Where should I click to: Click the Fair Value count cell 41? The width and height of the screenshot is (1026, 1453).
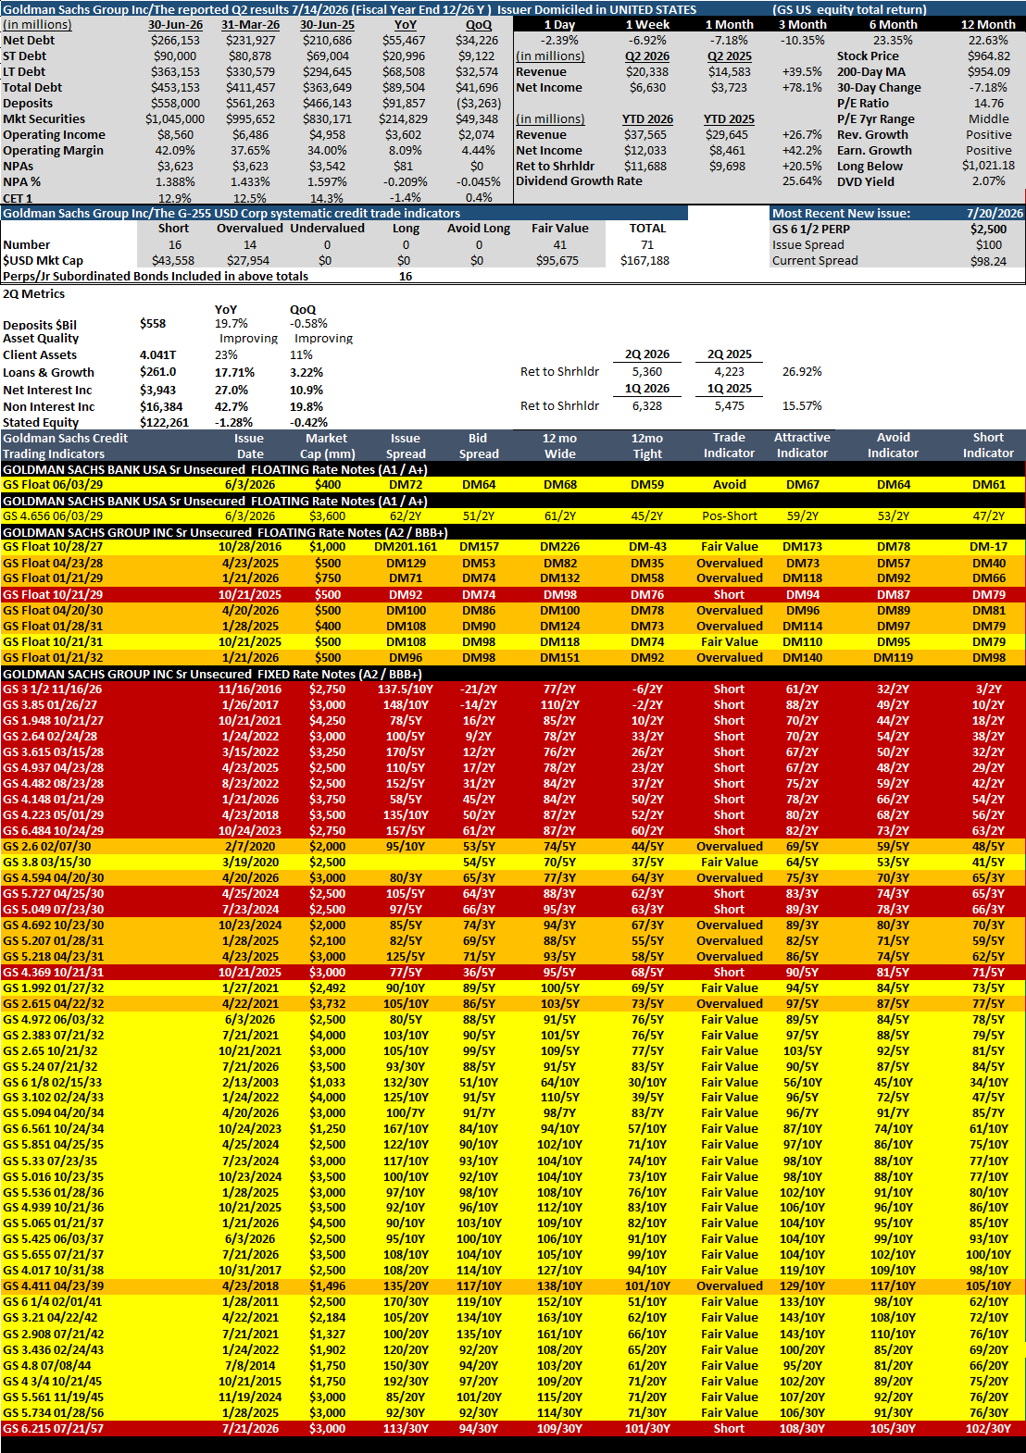click(x=560, y=244)
